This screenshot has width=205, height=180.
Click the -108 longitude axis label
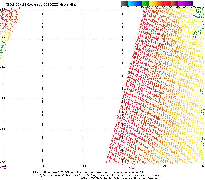point(163,166)
